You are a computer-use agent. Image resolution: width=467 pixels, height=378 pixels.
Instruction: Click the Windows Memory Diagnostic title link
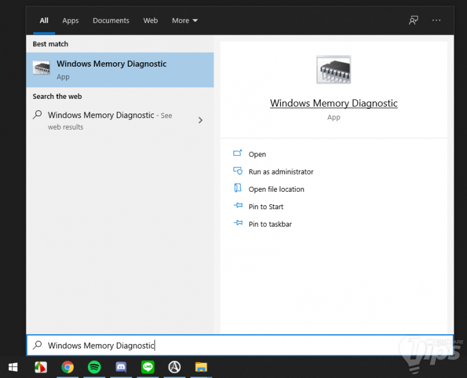point(334,103)
